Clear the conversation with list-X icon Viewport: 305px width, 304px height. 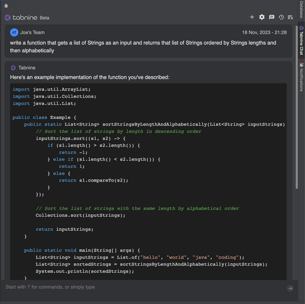coord(290,17)
